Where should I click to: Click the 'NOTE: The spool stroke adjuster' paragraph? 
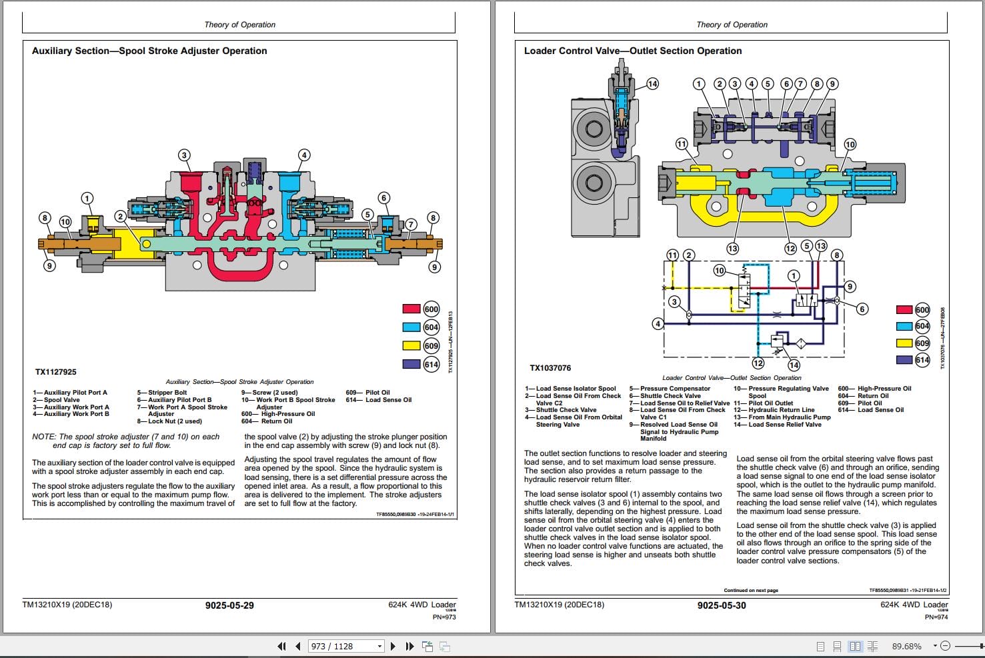(126, 441)
